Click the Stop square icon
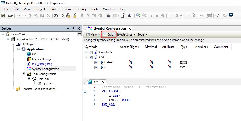The image size is (241, 121). [x=157, y=16]
